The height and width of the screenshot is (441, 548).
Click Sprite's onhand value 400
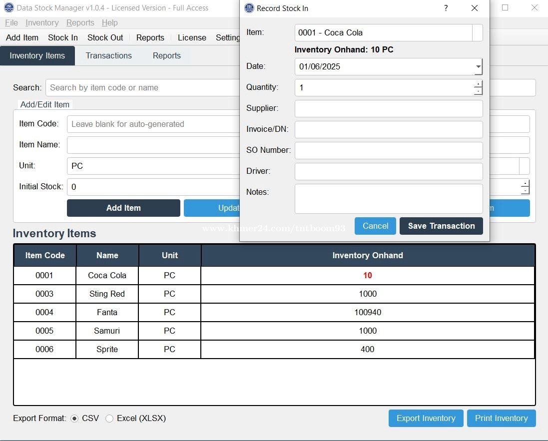pos(368,350)
